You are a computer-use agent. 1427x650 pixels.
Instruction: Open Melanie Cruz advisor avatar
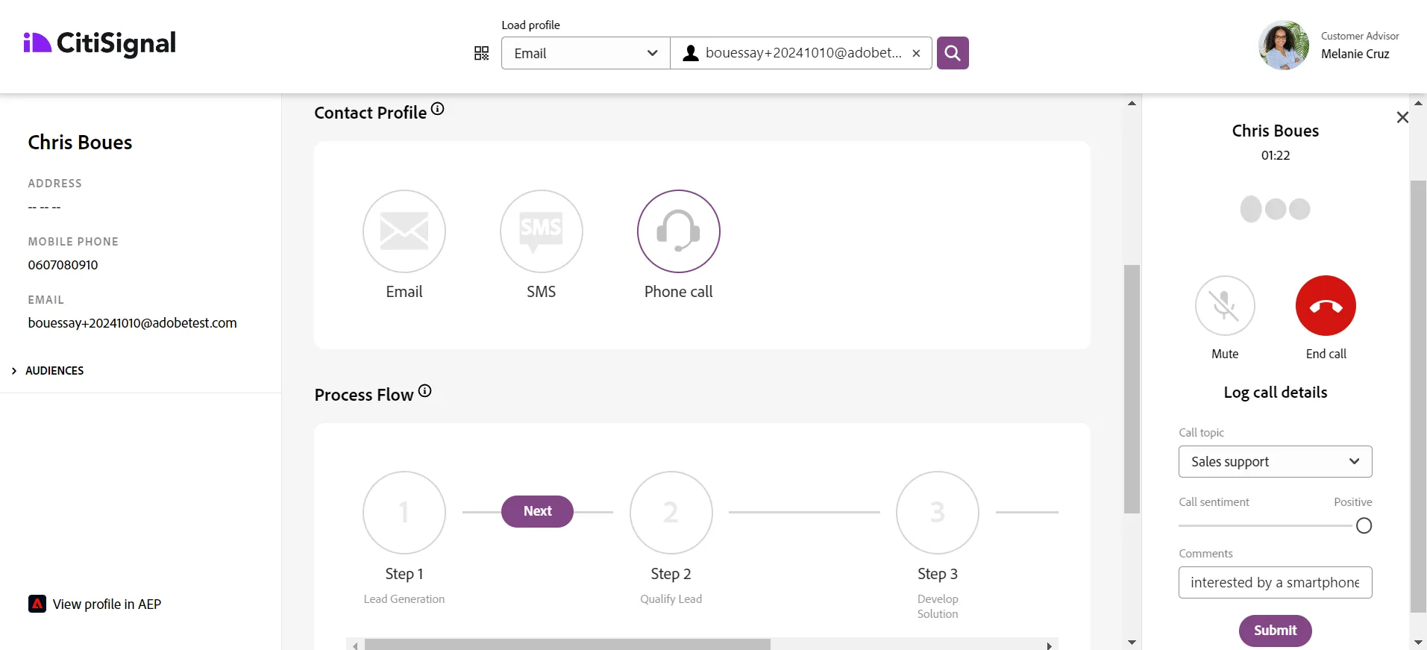tap(1284, 45)
